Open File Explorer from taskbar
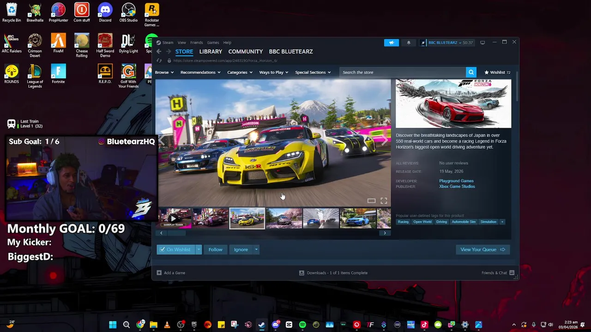 [x=153, y=325]
